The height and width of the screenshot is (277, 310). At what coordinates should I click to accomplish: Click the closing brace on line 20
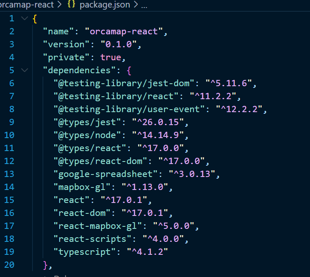click(x=45, y=265)
